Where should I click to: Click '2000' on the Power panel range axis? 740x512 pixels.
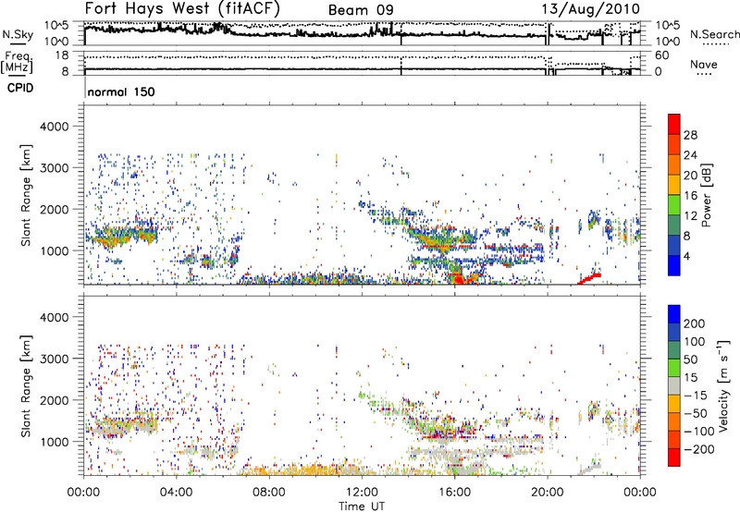(x=55, y=209)
